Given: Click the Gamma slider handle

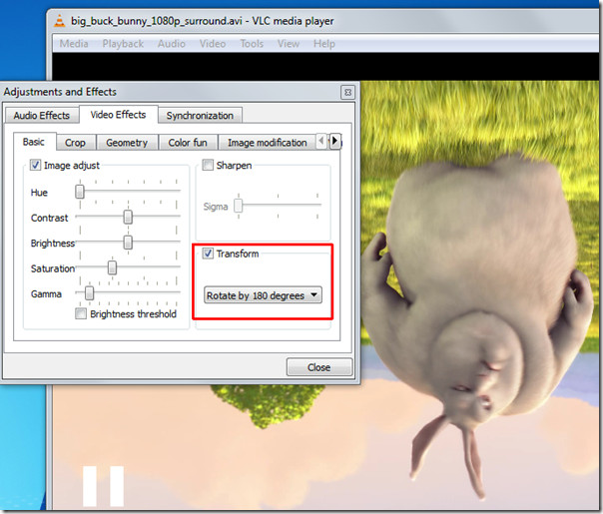Looking at the screenshot, I should click(89, 293).
